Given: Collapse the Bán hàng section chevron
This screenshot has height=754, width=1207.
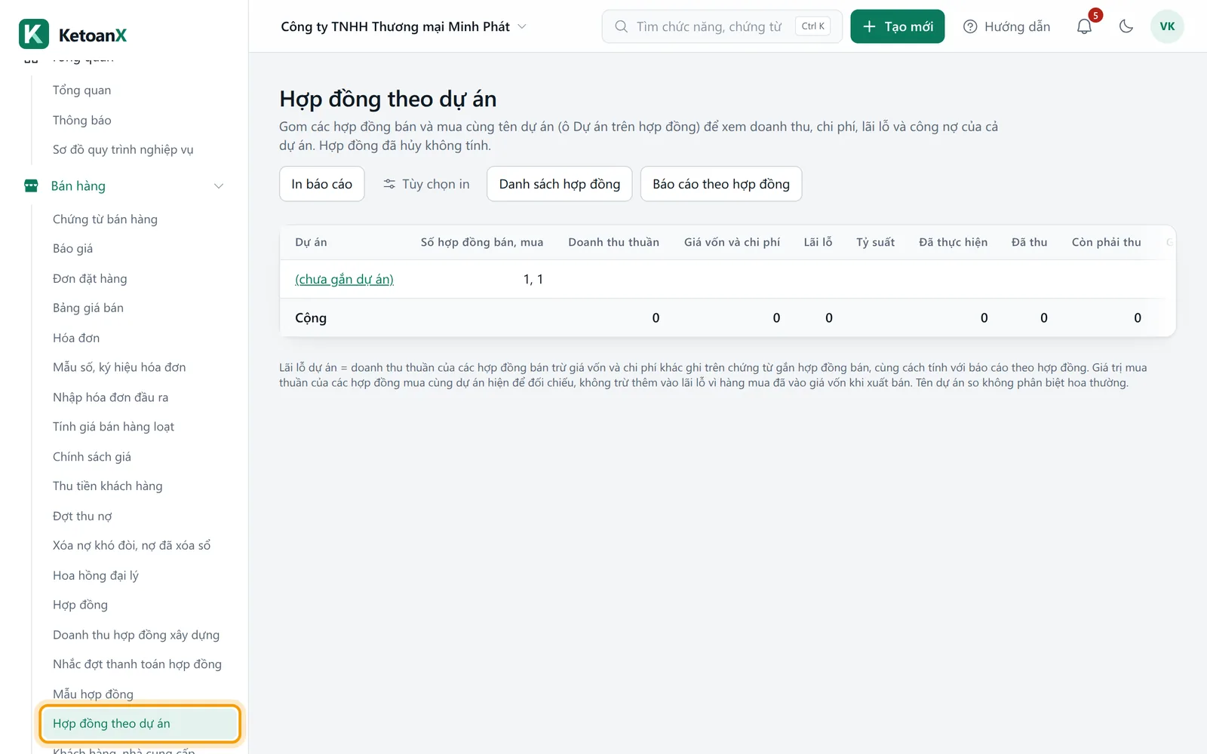Looking at the screenshot, I should tap(219, 186).
